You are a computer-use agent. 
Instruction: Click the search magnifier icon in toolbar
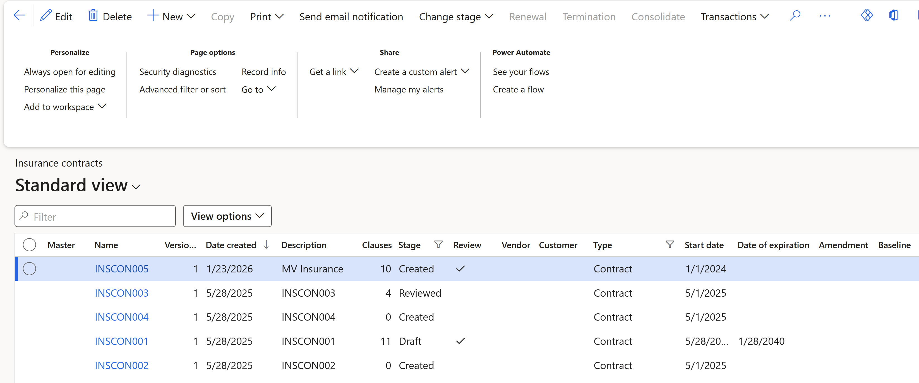(x=795, y=16)
